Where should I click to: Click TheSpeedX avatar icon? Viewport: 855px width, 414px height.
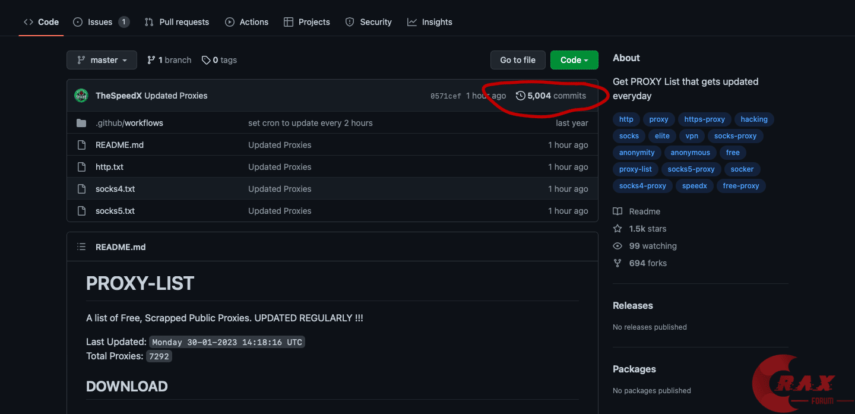(x=81, y=96)
